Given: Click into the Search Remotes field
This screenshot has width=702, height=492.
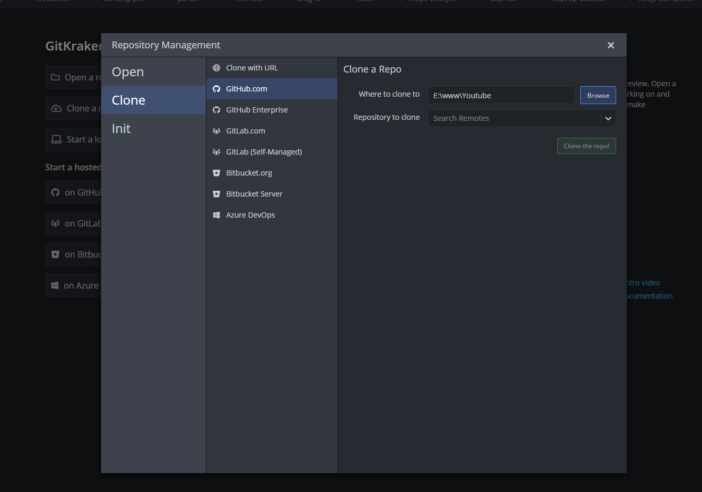Looking at the screenshot, I should [x=514, y=118].
